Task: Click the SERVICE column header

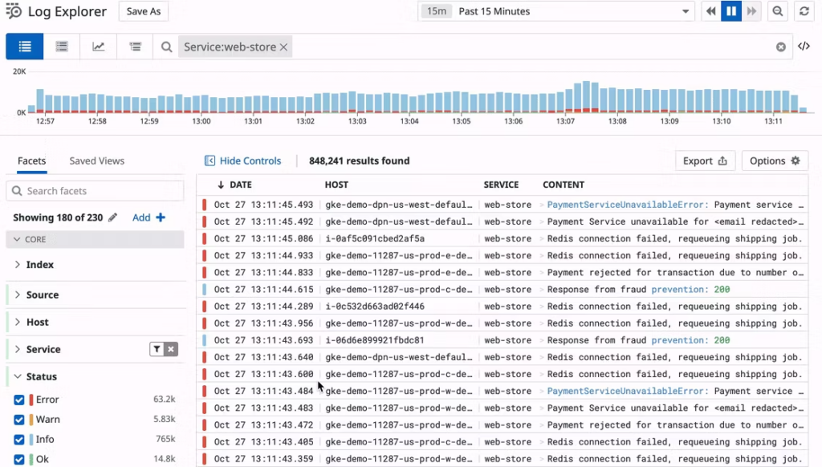Action: click(x=501, y=185)
